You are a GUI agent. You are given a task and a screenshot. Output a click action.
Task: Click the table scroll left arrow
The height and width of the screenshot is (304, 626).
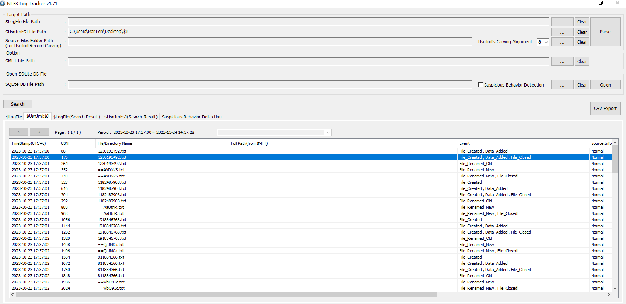[12, 295]
